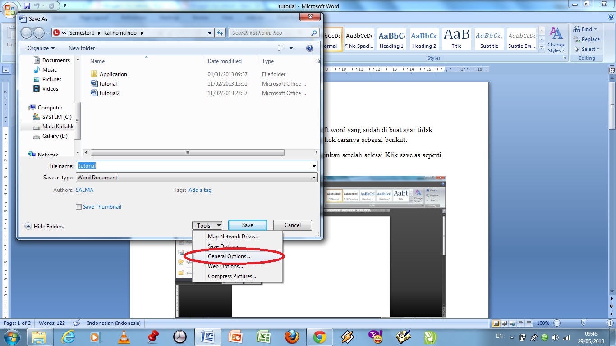The height and width of the screenshot is (346, 616).
Task: Open the view options dropdown arrow
Action: coord(291,48)
